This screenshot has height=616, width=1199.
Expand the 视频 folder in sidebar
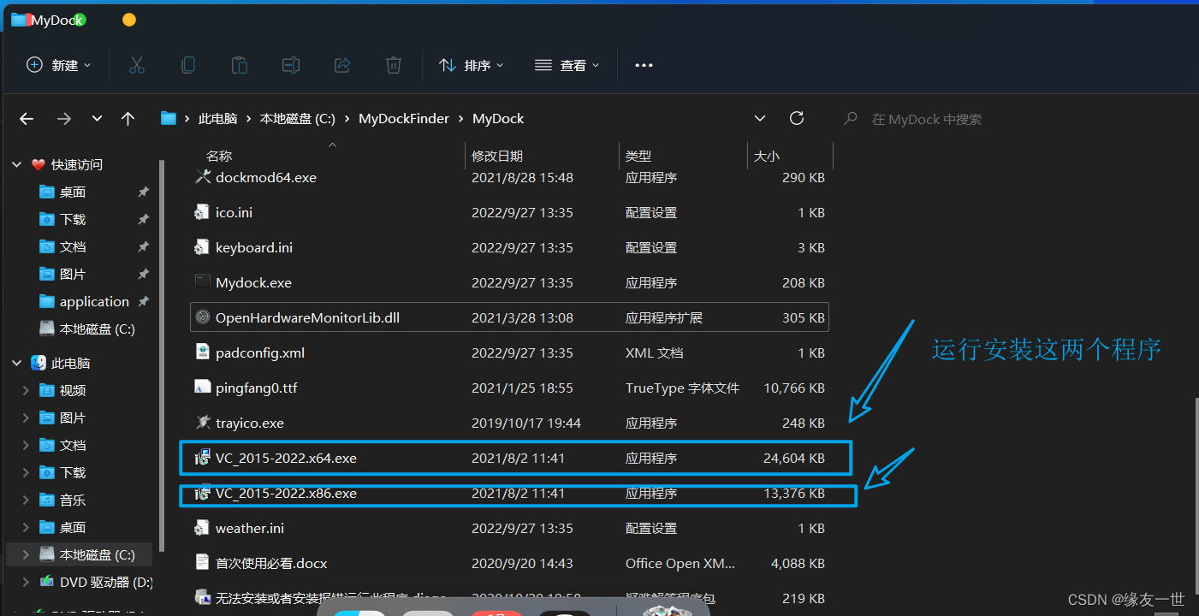click(x=27, y=390)
